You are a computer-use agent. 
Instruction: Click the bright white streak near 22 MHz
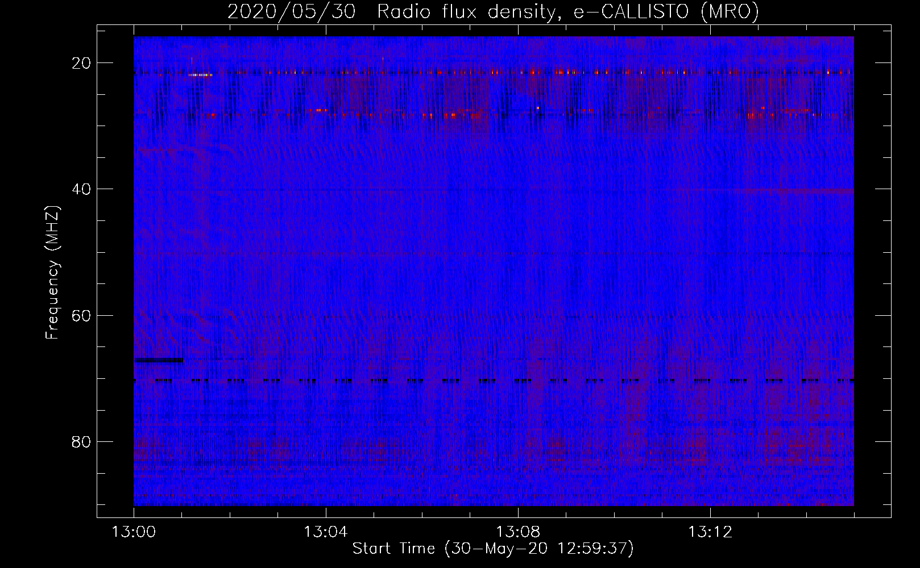[x=200, y=74]
